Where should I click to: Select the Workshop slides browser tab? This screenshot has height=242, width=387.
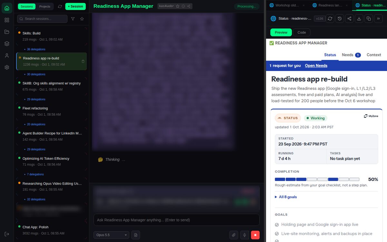287,5
